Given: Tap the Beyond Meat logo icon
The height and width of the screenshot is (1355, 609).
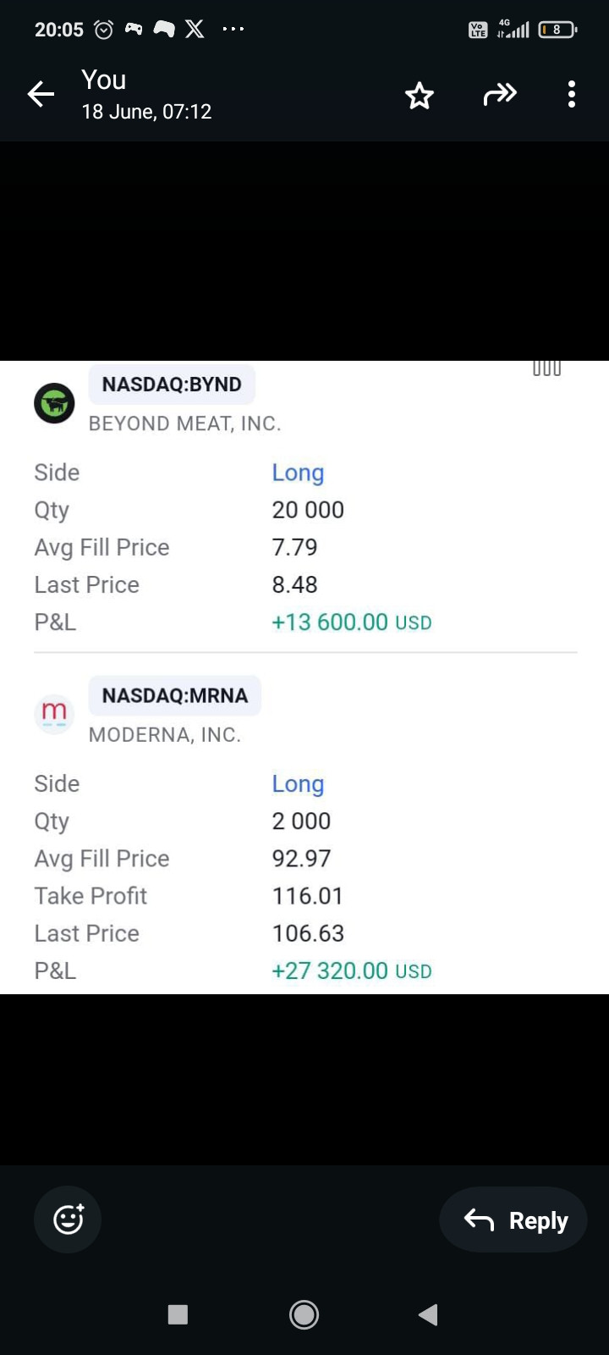Looking at the screenshot, I should pyautogui.click(x=54, y=403).
